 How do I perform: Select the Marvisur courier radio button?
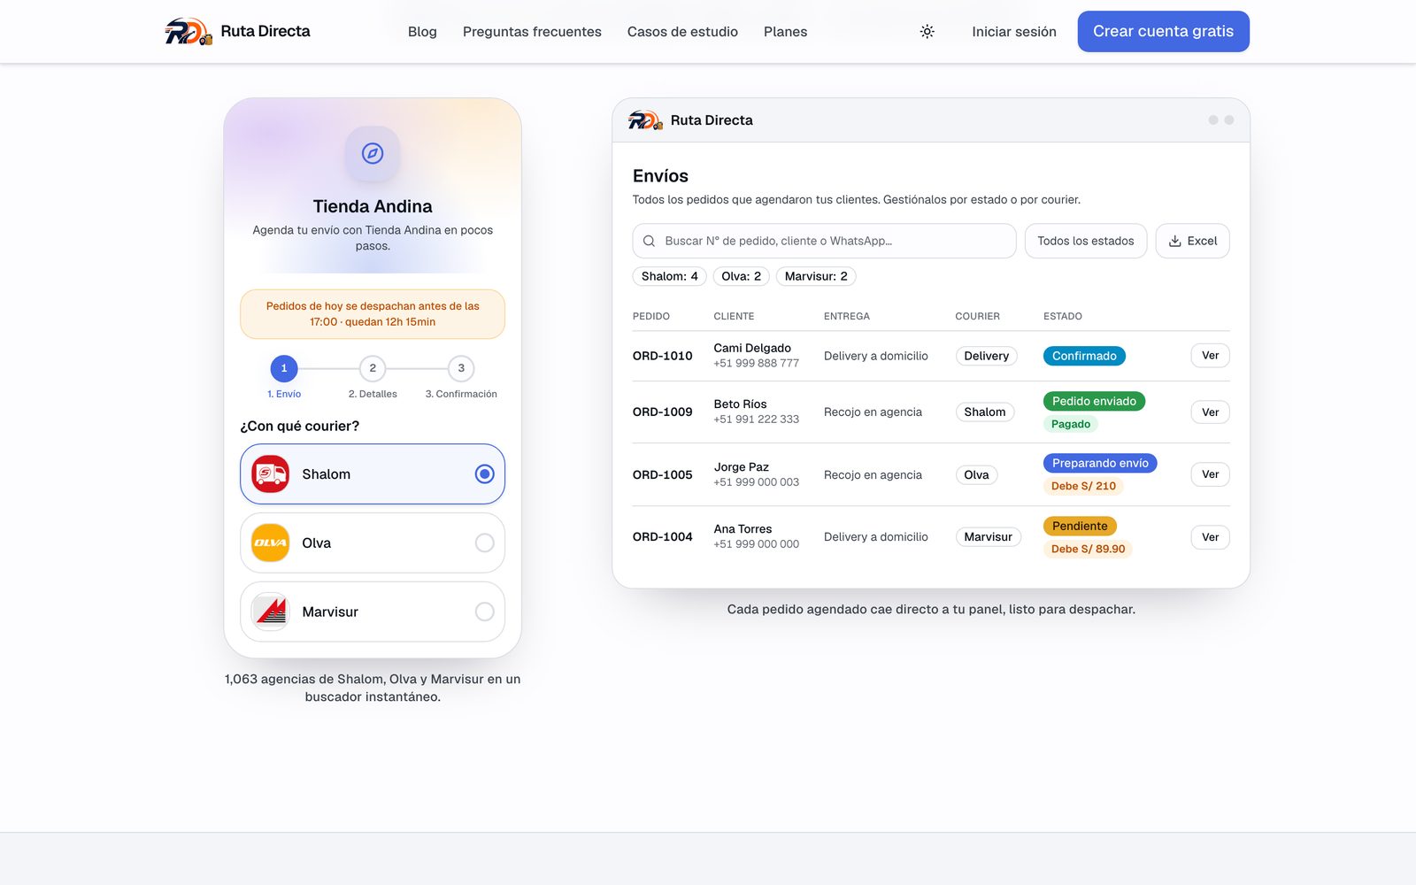484,612
